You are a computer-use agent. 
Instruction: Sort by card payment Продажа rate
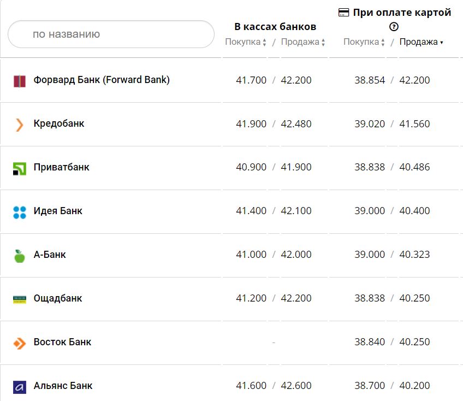coord(421,42)
